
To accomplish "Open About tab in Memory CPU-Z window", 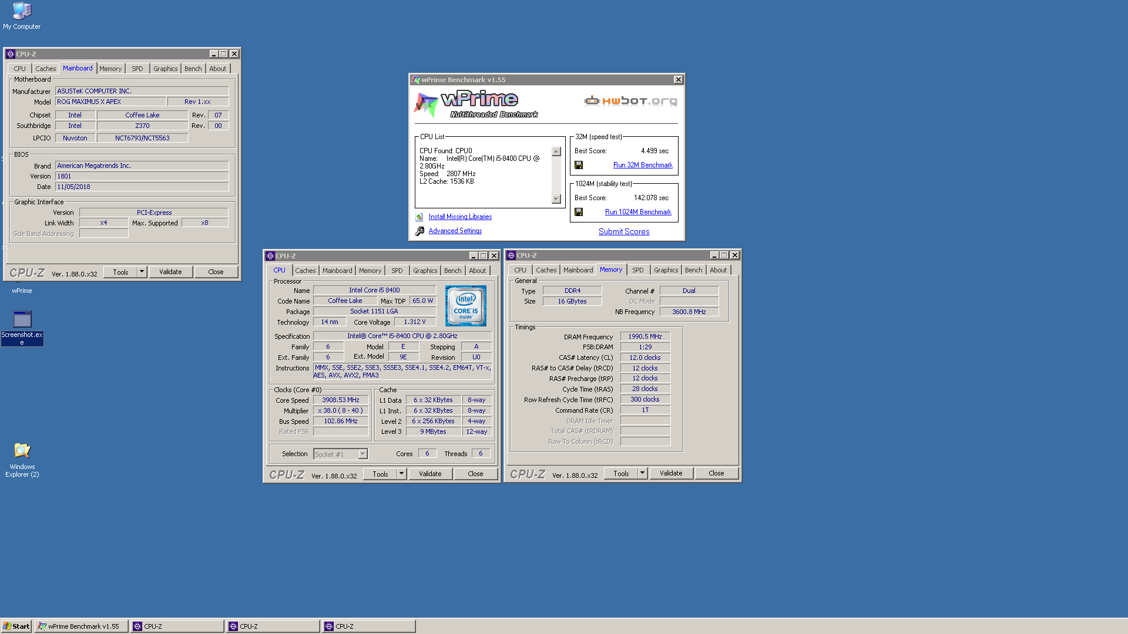I will 718,270.
